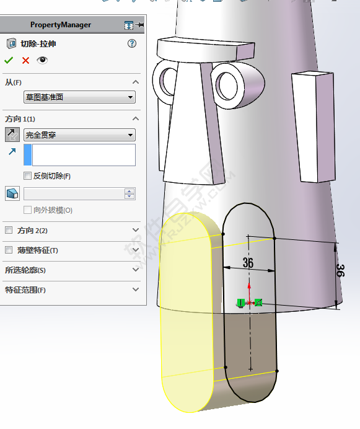Viewport: 360px width, 429px height.
Task: Enable 向外拔模(O) checkbox
Action: [27, 210]
